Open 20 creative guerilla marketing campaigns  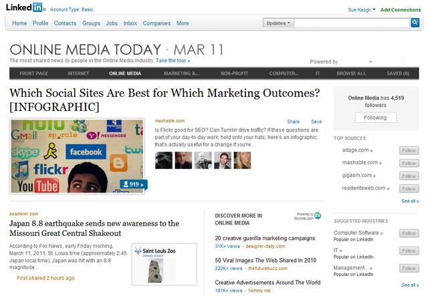[265, 239]
